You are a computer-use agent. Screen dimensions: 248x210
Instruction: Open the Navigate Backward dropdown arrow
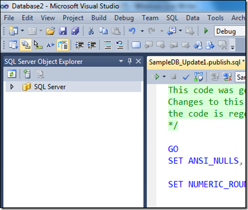click(x=180, y=31)
